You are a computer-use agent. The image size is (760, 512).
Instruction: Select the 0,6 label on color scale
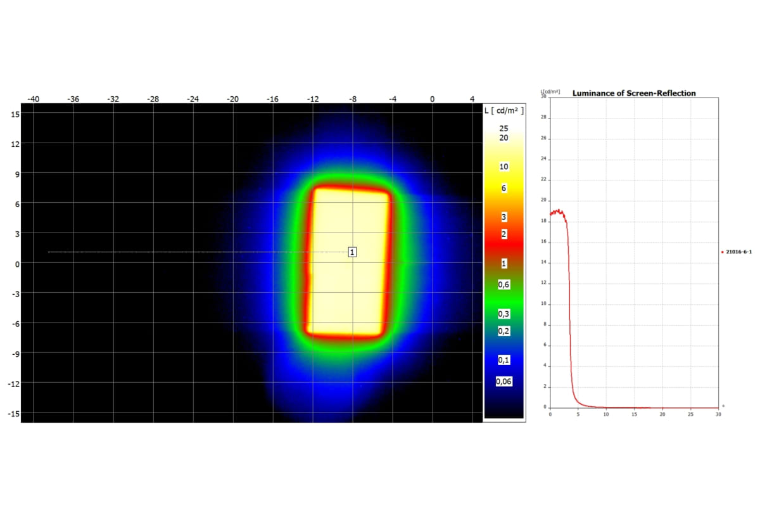503,285
